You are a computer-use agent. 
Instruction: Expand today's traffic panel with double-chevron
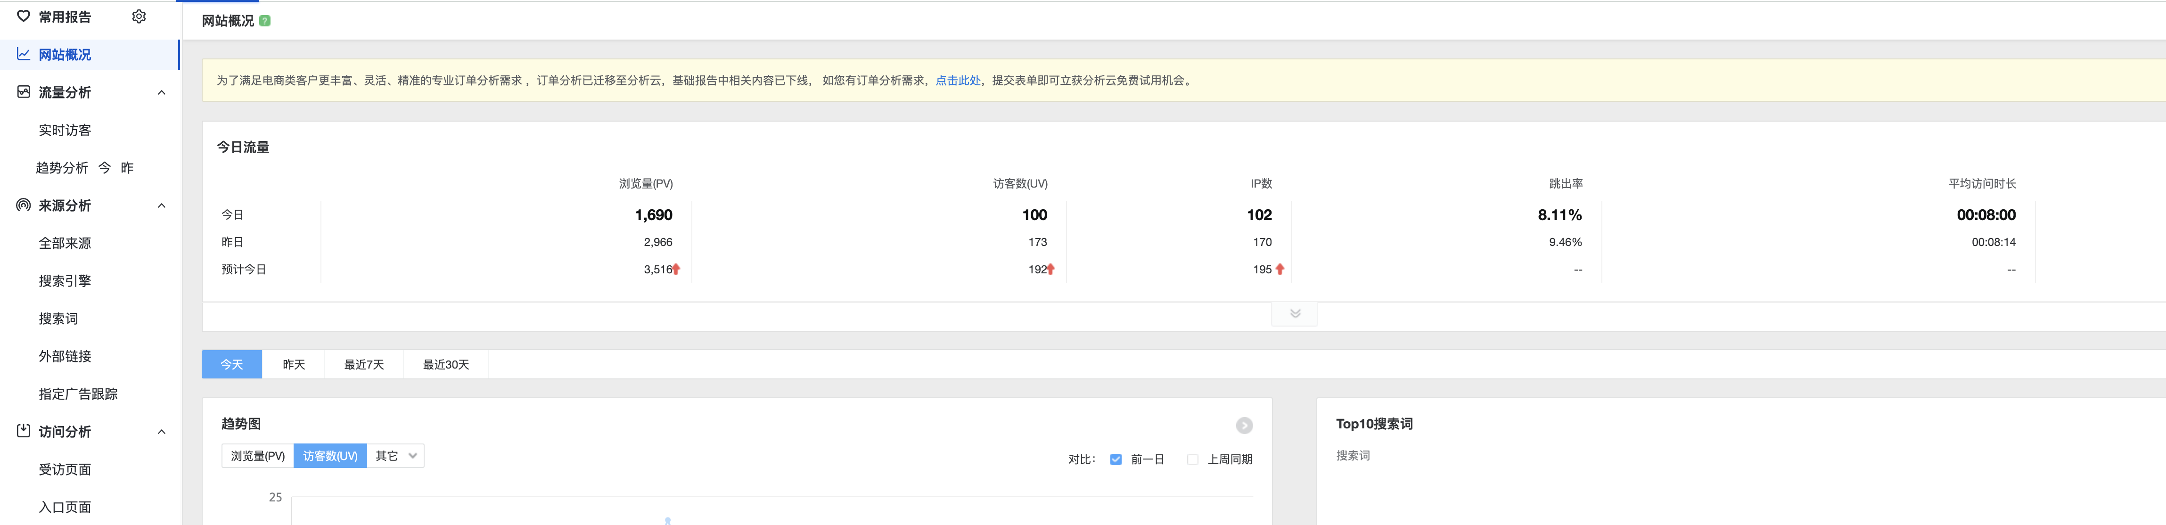click(x=1295, y=314)
